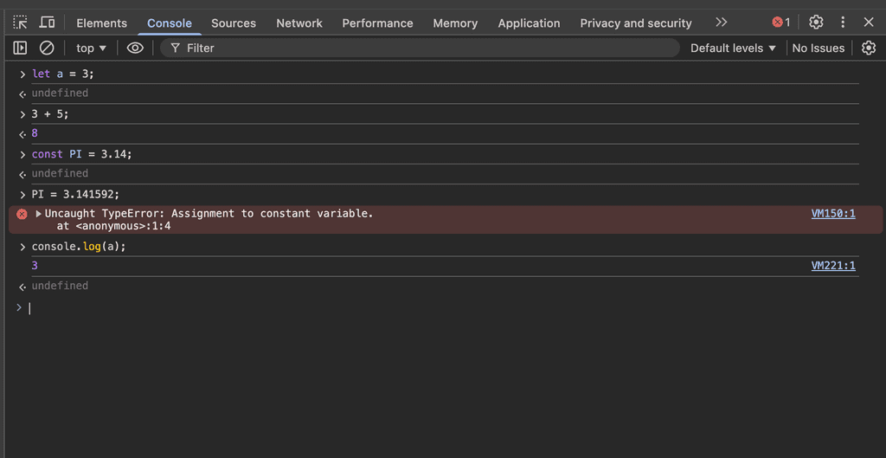Open Console settings gear icon
886x458 pixels.
click(869, 48)
